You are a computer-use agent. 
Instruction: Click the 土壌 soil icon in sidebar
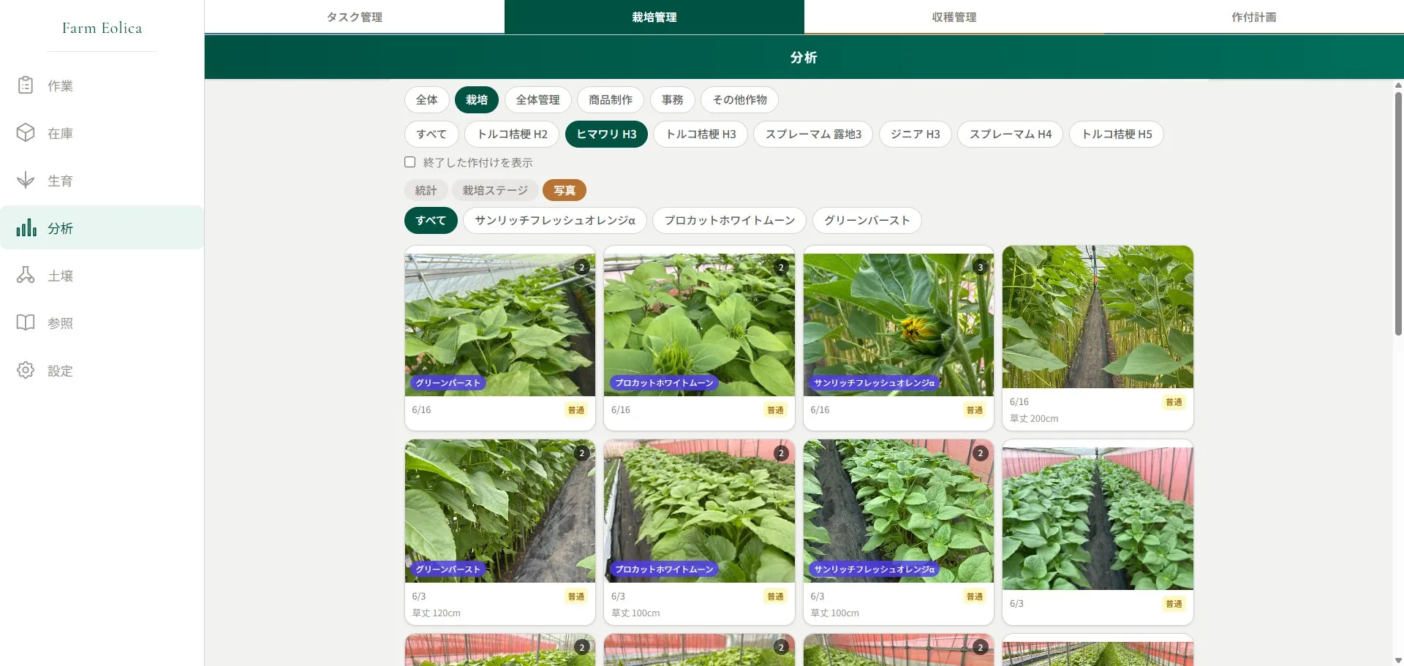coord(26,276)
